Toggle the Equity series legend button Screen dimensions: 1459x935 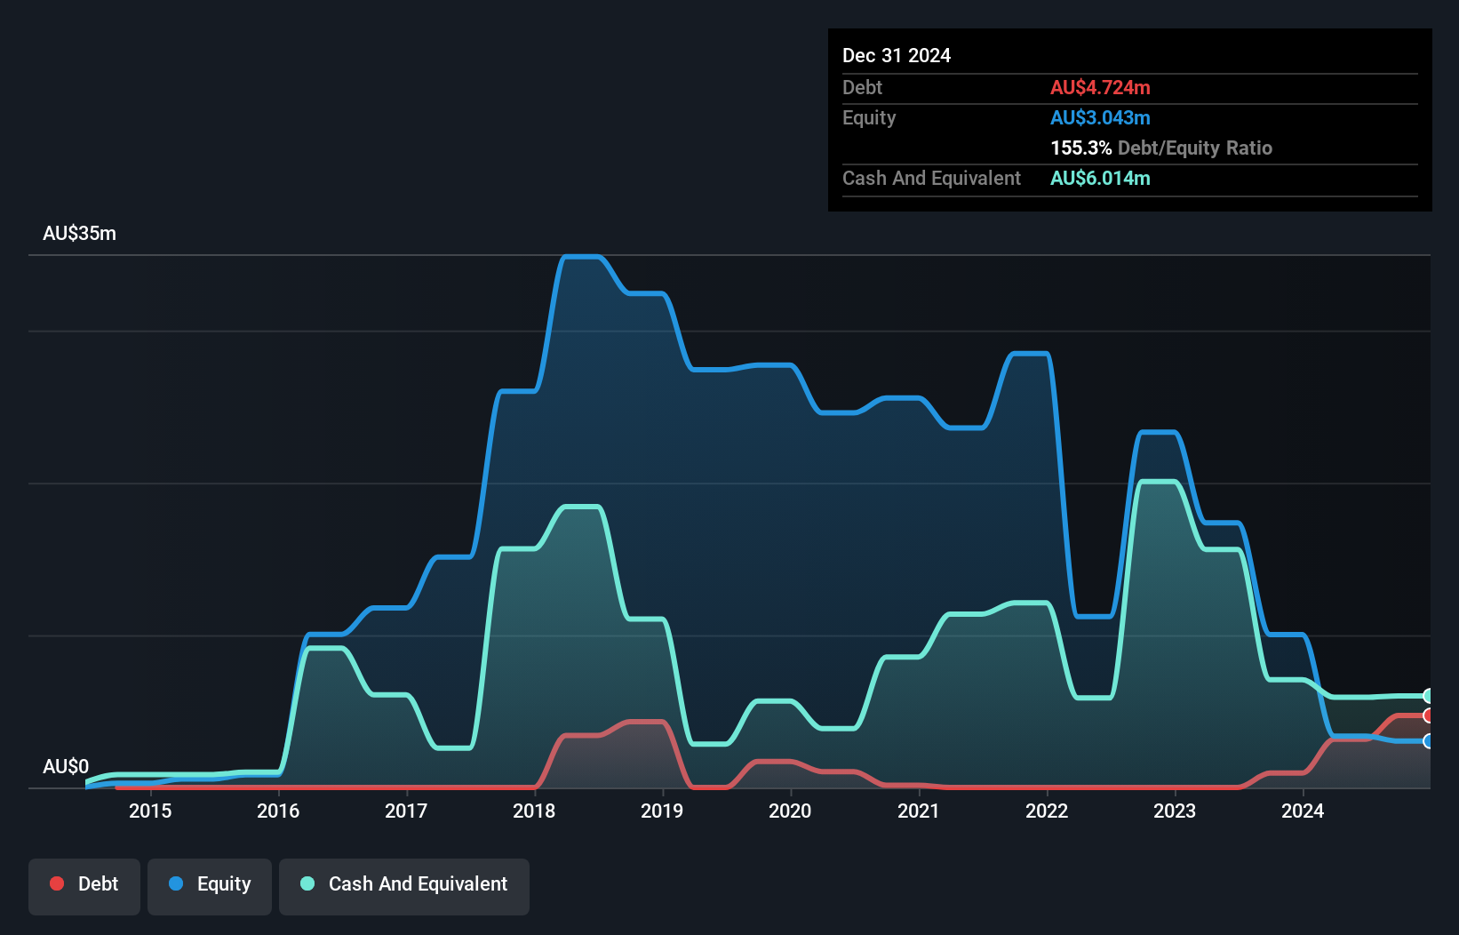pos(210,886)
